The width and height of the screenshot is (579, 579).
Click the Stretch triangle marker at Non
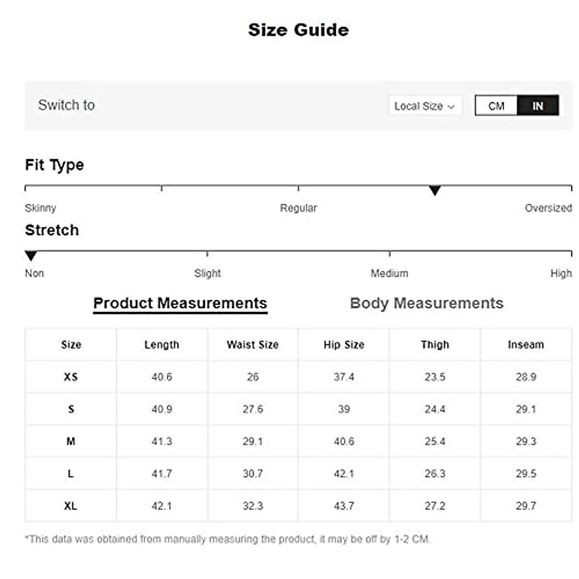pos(31,256)
